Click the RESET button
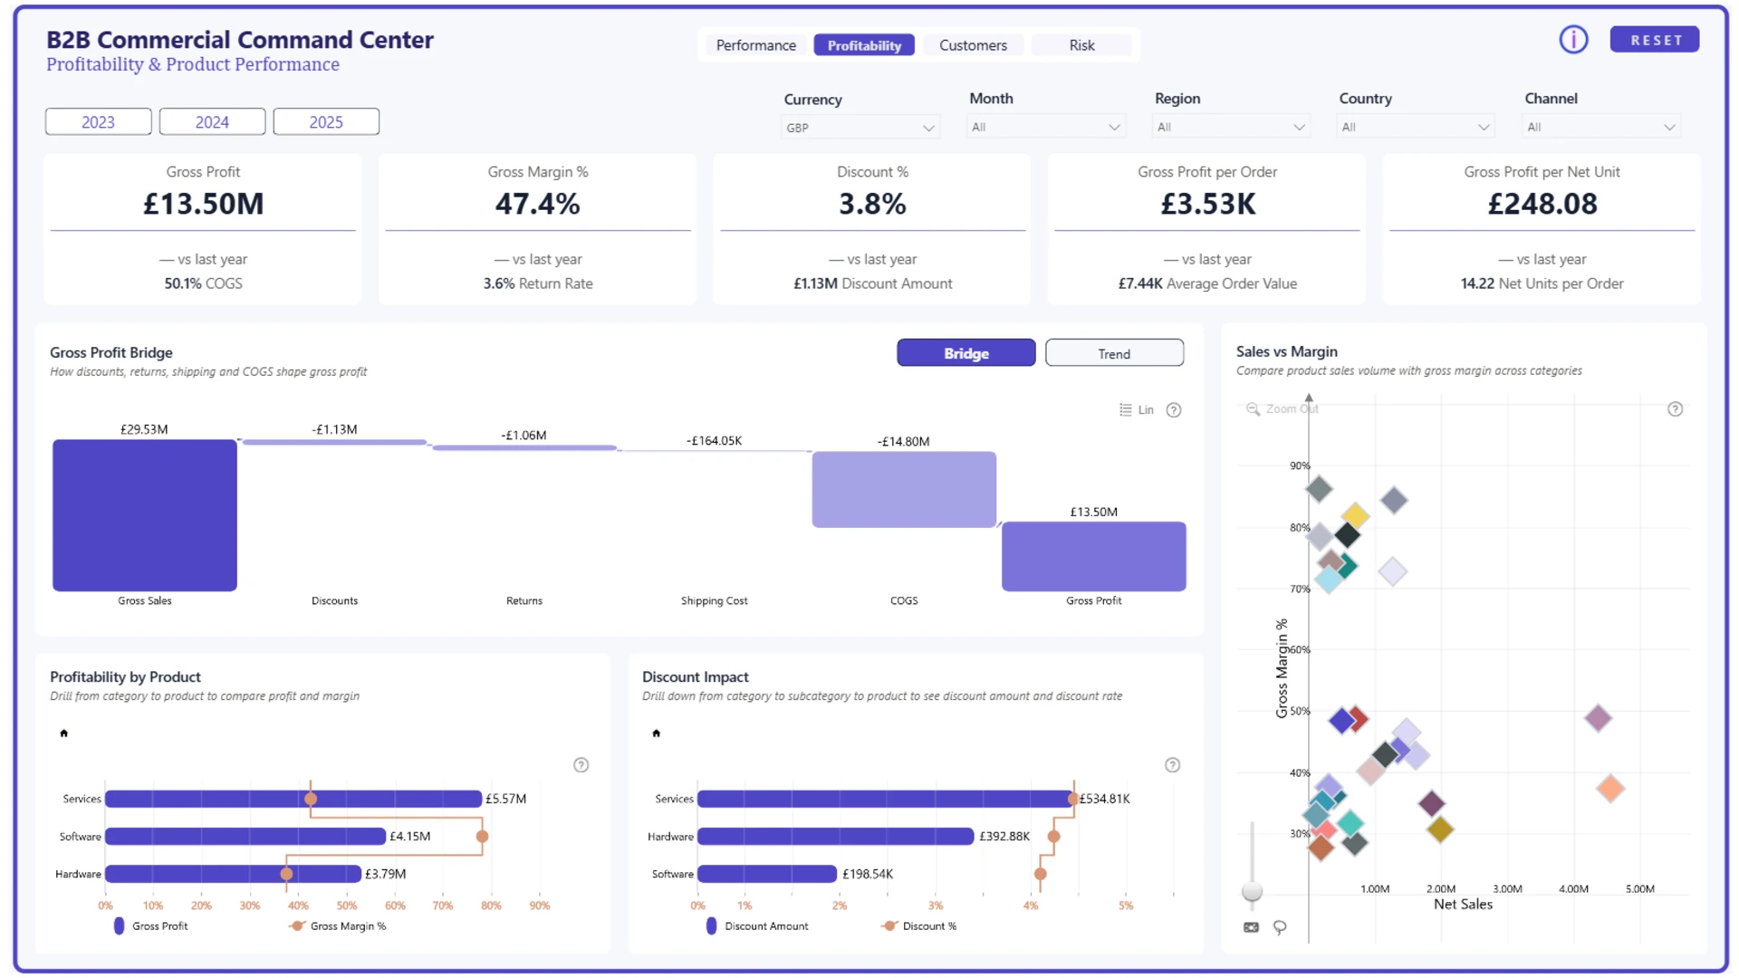 (x=1655, y=40)
